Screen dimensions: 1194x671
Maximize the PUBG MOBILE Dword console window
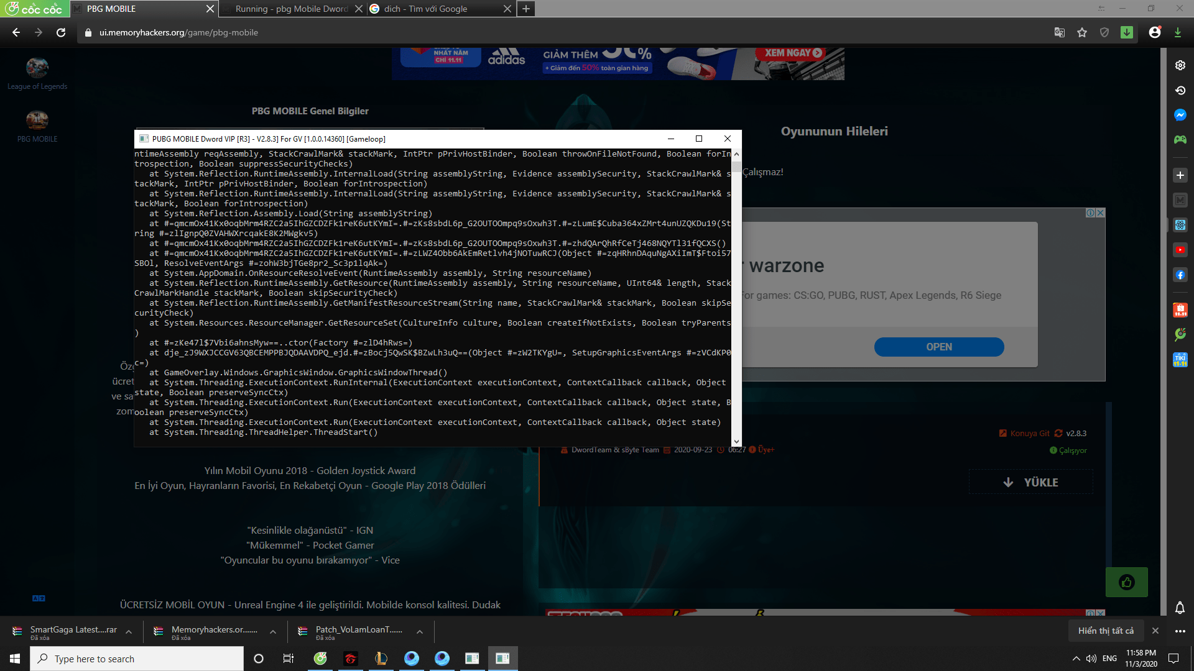(699, 139)
